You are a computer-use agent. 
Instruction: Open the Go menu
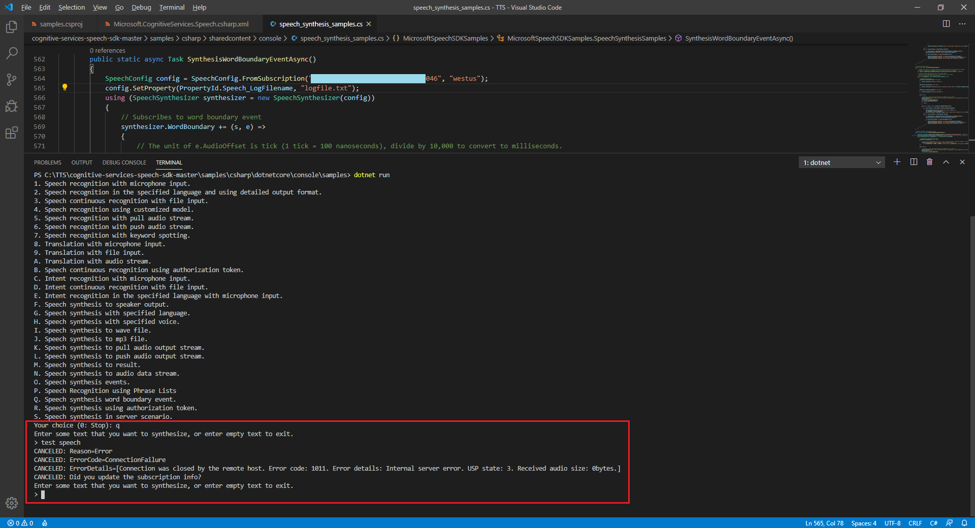119,7
